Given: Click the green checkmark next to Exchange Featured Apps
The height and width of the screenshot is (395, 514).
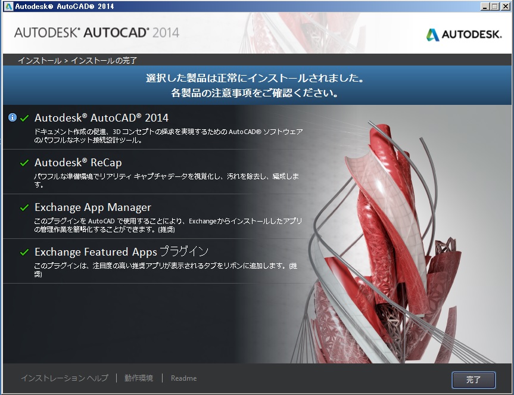Looking at the screenshot, I should (24, 252).
